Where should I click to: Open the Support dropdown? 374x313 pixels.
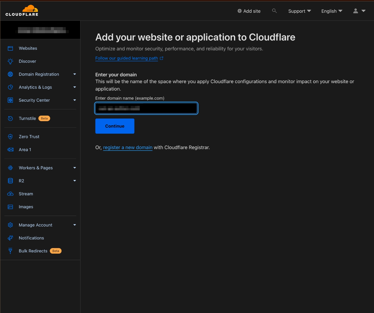299,11
